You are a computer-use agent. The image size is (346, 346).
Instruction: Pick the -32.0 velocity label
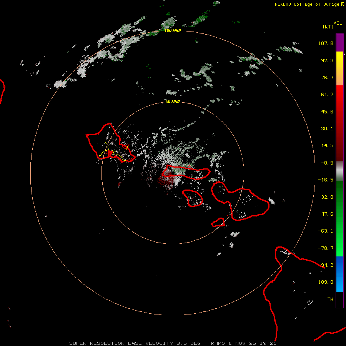326,197
